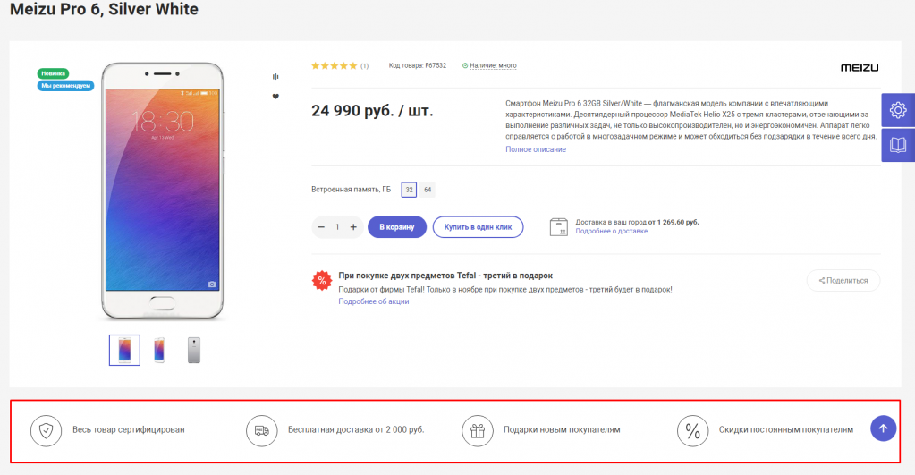Open 'Подробнее о доставке' link
Image resolution: width=915 pixels, height=475 pixels.
611,231
